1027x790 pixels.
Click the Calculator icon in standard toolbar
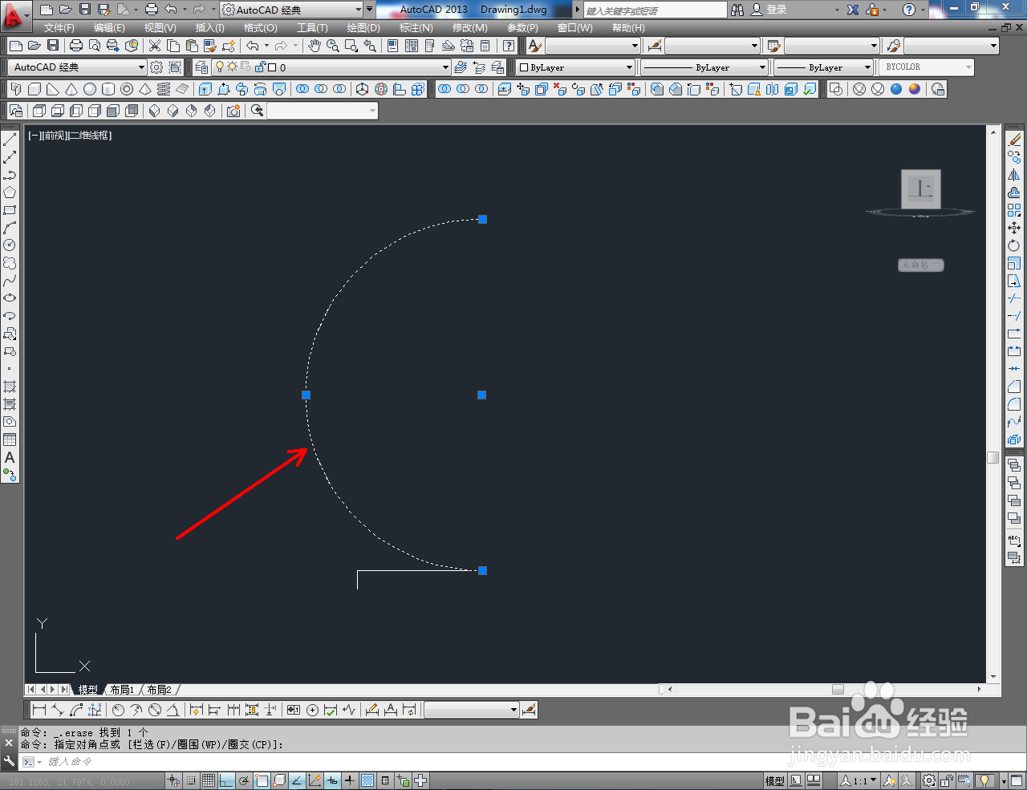pos(485,46)
